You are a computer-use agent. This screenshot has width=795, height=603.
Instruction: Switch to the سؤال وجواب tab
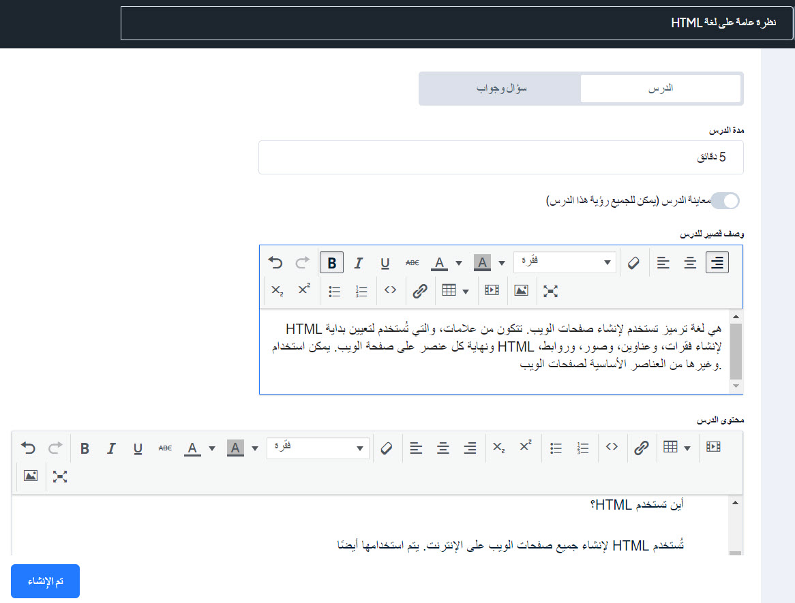pos(501,89)
